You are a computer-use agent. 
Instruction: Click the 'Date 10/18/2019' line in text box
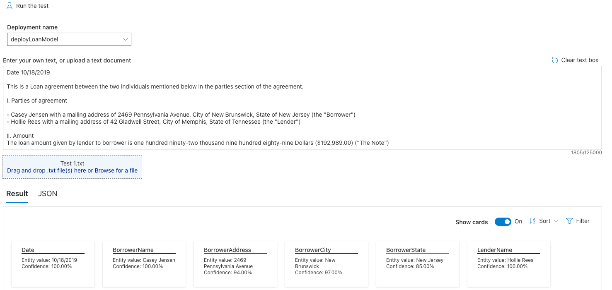pos(28,72)
